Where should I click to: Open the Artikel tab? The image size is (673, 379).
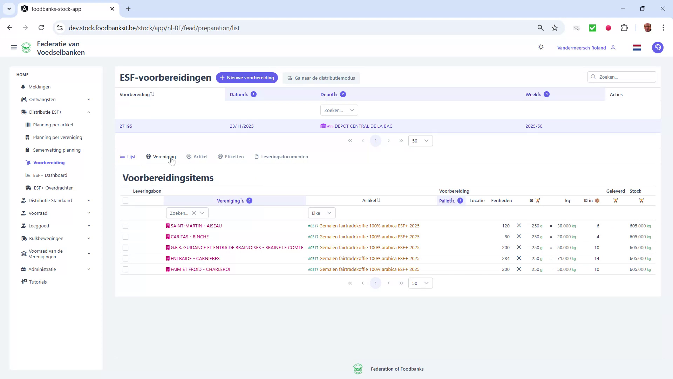tap(197, 157)
